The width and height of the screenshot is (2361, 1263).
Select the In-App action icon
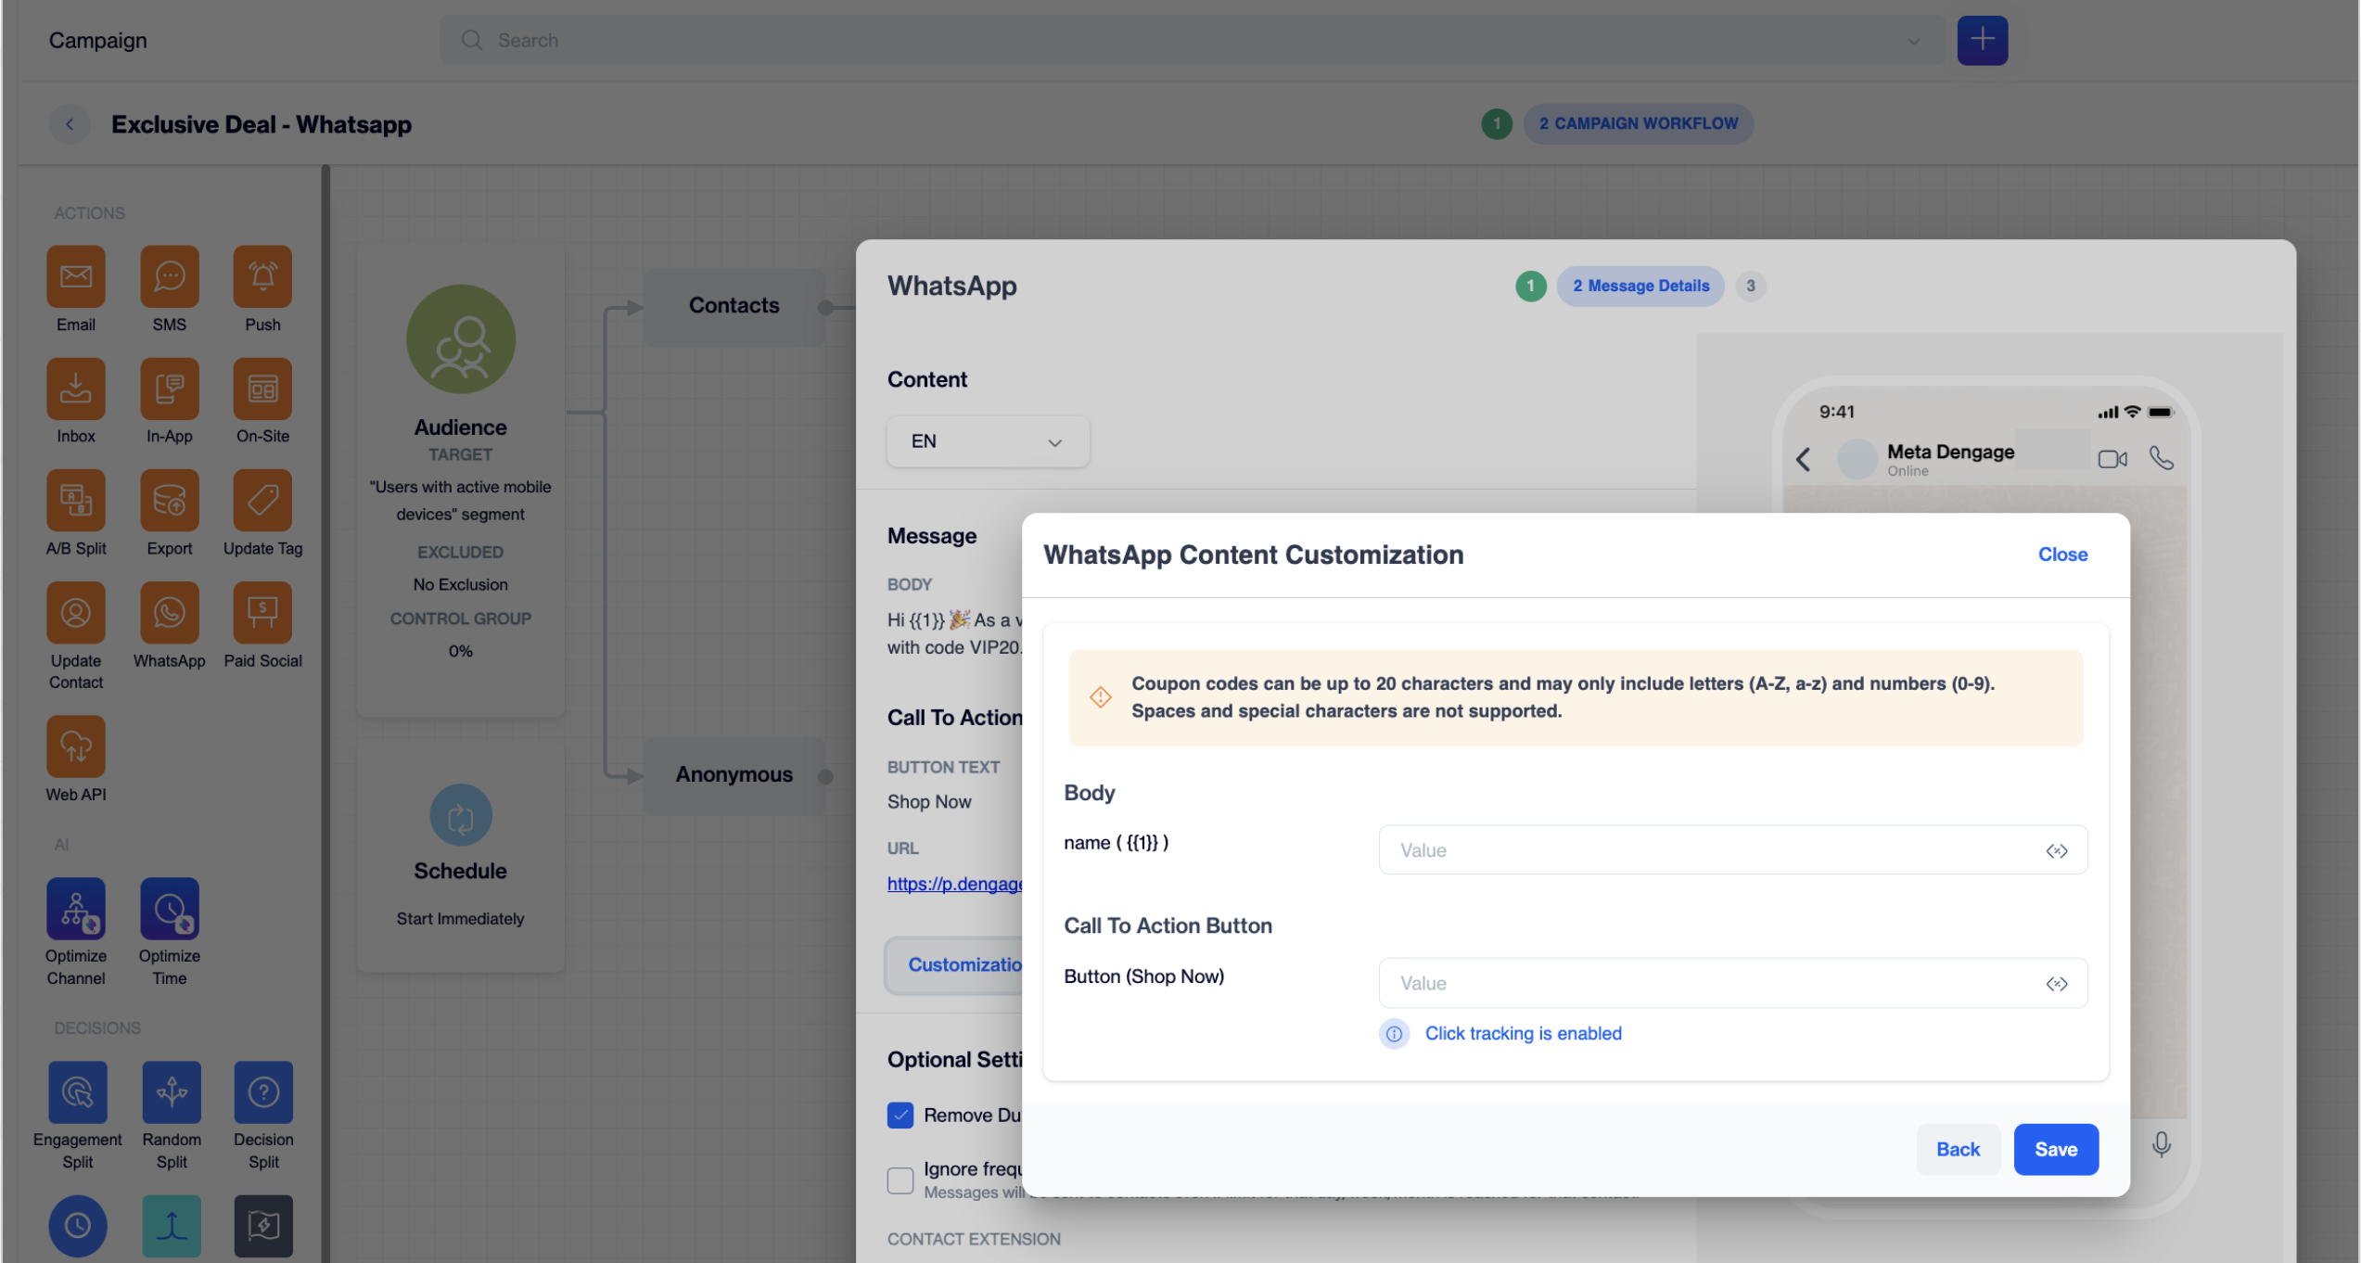click(170, 389)
